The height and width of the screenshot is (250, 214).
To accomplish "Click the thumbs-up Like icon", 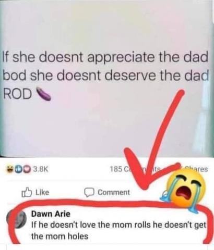I will [x=27, y=192].
